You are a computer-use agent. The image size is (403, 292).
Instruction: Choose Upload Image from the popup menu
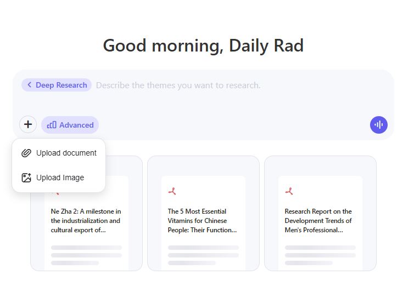[60, 178]
